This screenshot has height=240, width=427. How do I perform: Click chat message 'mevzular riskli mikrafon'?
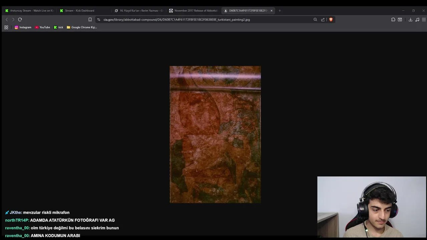pyautogui.click(x=46, y=213)
